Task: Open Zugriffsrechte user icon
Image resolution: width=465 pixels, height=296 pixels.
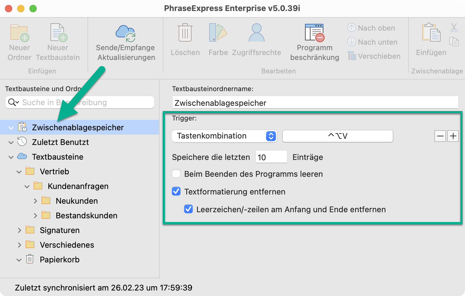Action: [256, 32]
